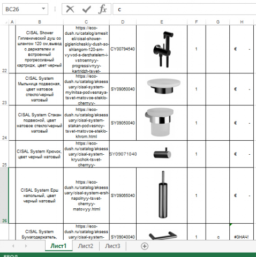
Task: Click the CISAL System Ерш напольный cell
Action: tap(40, 195)
